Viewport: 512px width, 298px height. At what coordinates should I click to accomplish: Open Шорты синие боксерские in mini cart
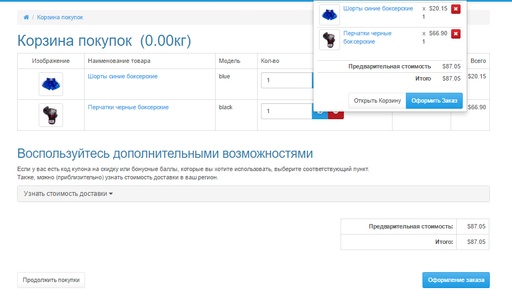[378, 8]
